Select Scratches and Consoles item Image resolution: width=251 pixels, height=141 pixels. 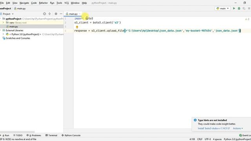[18, 38]
